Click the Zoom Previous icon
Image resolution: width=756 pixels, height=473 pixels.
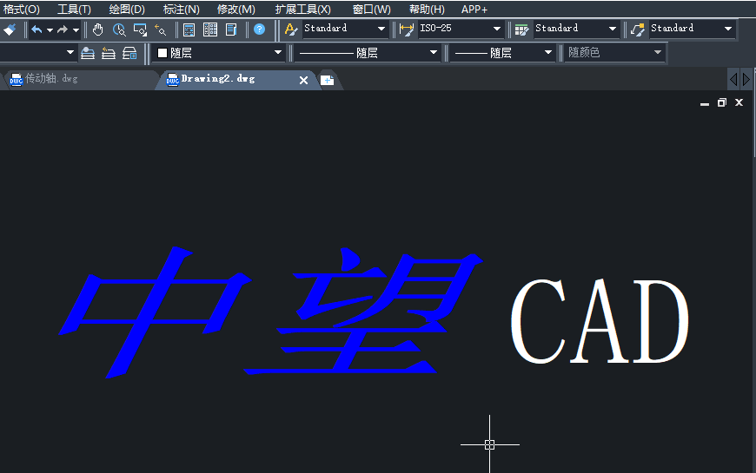point(160,30)
